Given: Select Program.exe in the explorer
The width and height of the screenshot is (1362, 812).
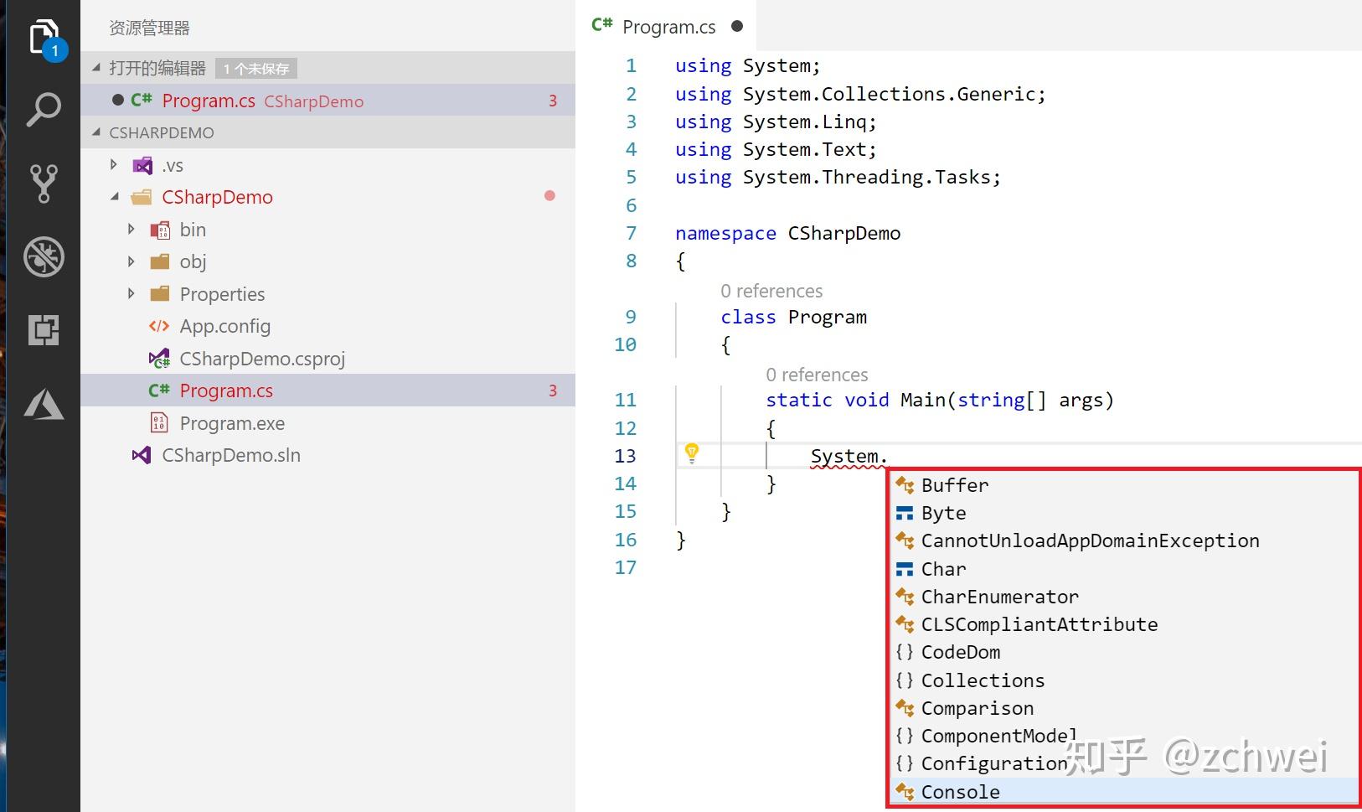Looking at the screenshot, I should tap(232, 422).
